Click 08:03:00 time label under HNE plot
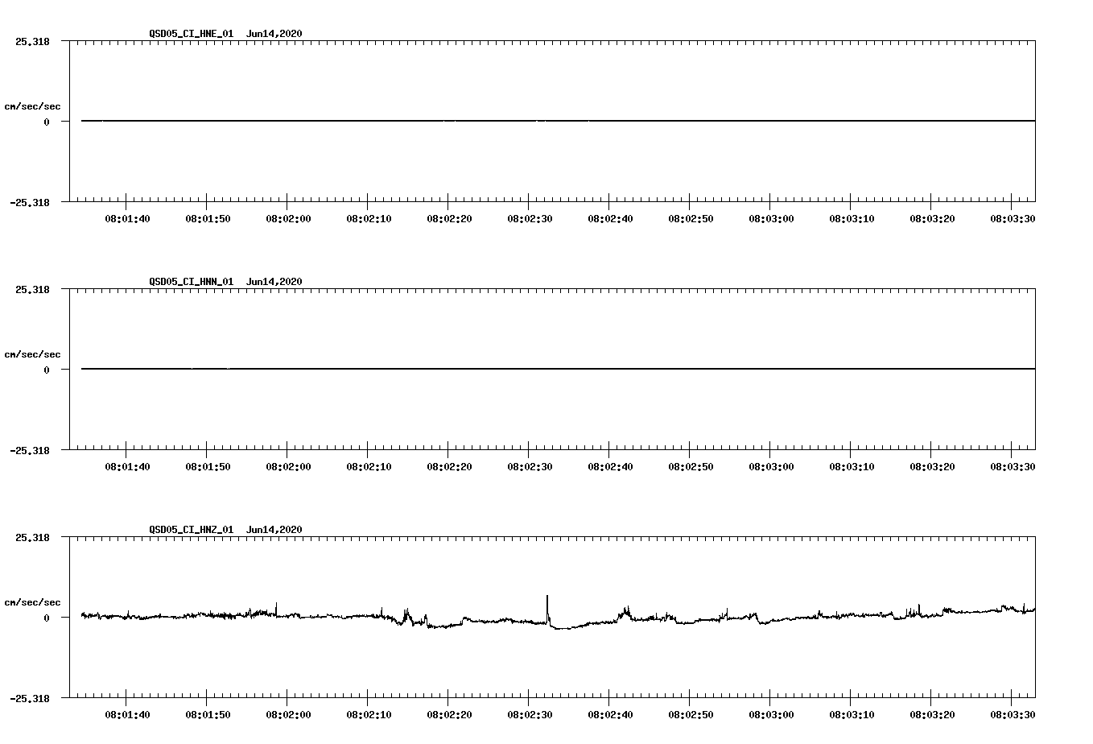 [x=771, y=218]
